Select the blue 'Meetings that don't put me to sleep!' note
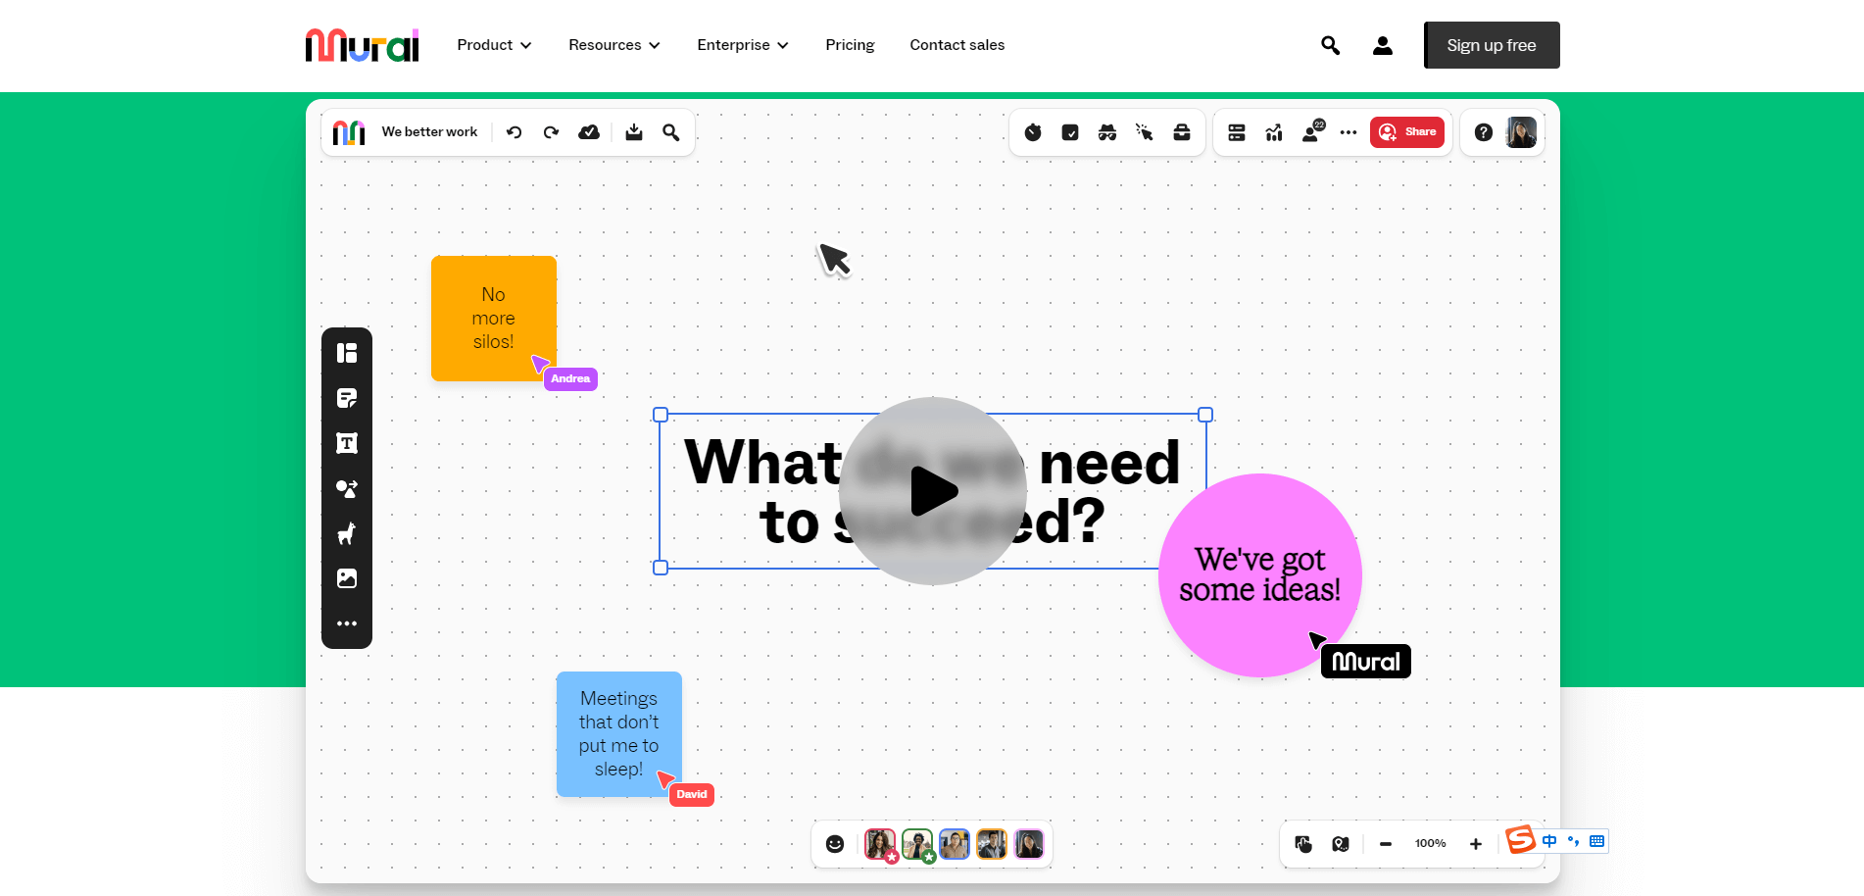This screenshot has height=896, width=1864. click(618, 733)
